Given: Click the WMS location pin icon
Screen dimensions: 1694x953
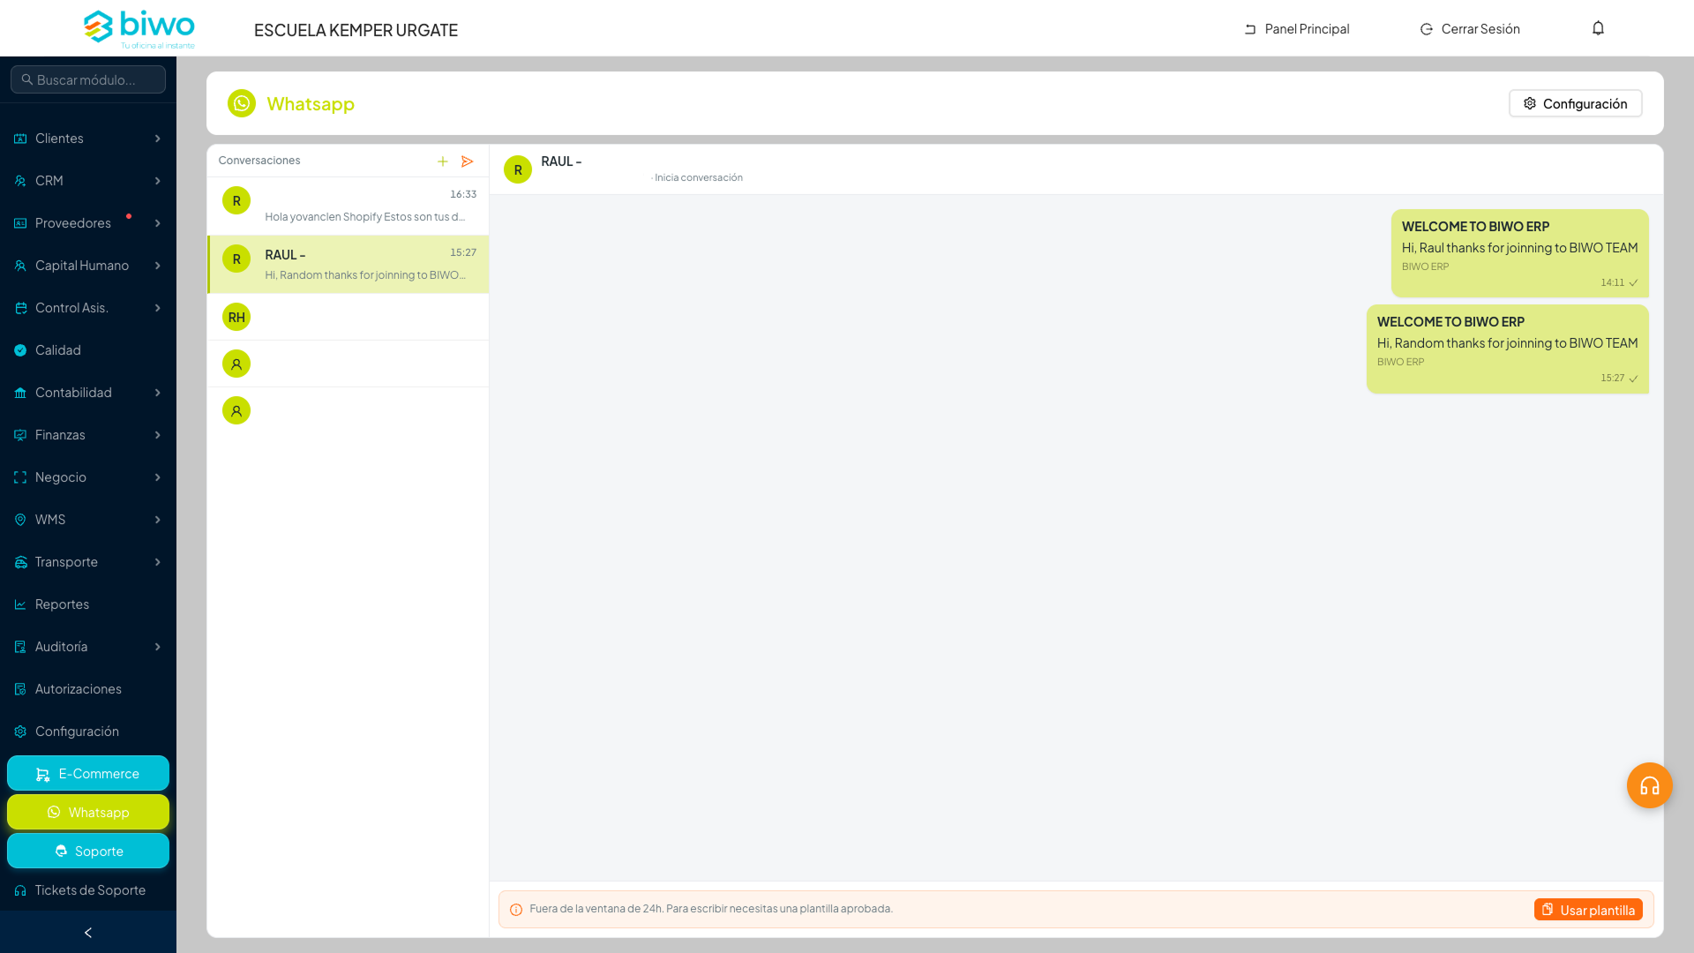Looking at the screenshot, I should pos(20,520).
